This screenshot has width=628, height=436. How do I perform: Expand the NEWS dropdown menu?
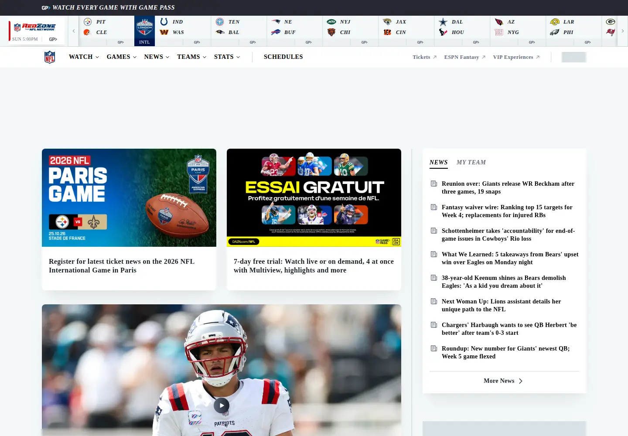(x=157, y=57)
